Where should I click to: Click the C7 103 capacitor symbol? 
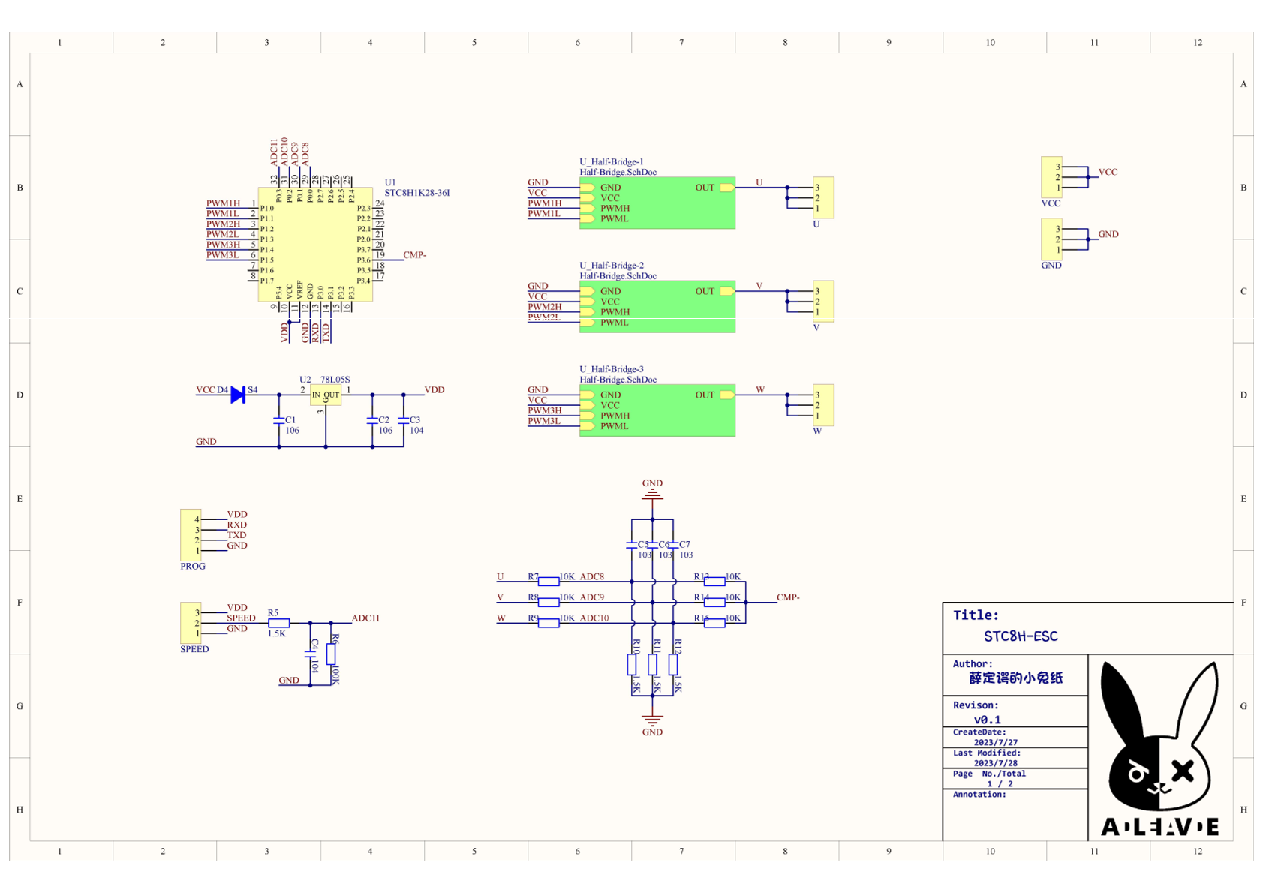[x=673, y=545]
